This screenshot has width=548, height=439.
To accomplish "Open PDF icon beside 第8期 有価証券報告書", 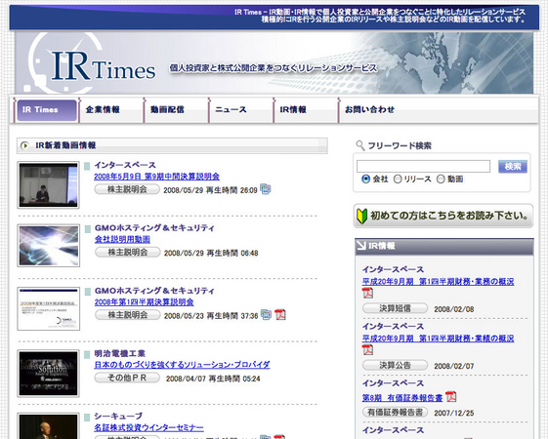I will 451,397.
